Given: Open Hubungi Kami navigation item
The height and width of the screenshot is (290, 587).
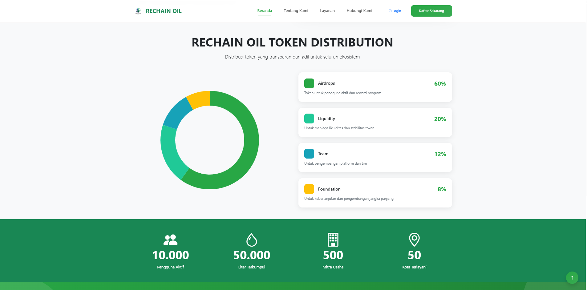Looking at the screenshot, I should 359,10.
